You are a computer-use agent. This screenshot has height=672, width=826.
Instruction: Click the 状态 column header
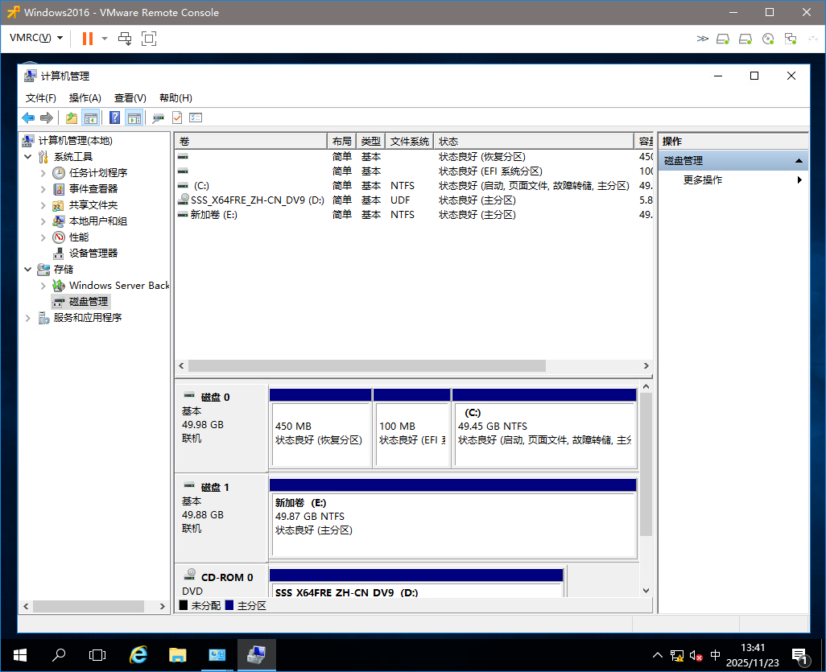[x=533, y=141]
